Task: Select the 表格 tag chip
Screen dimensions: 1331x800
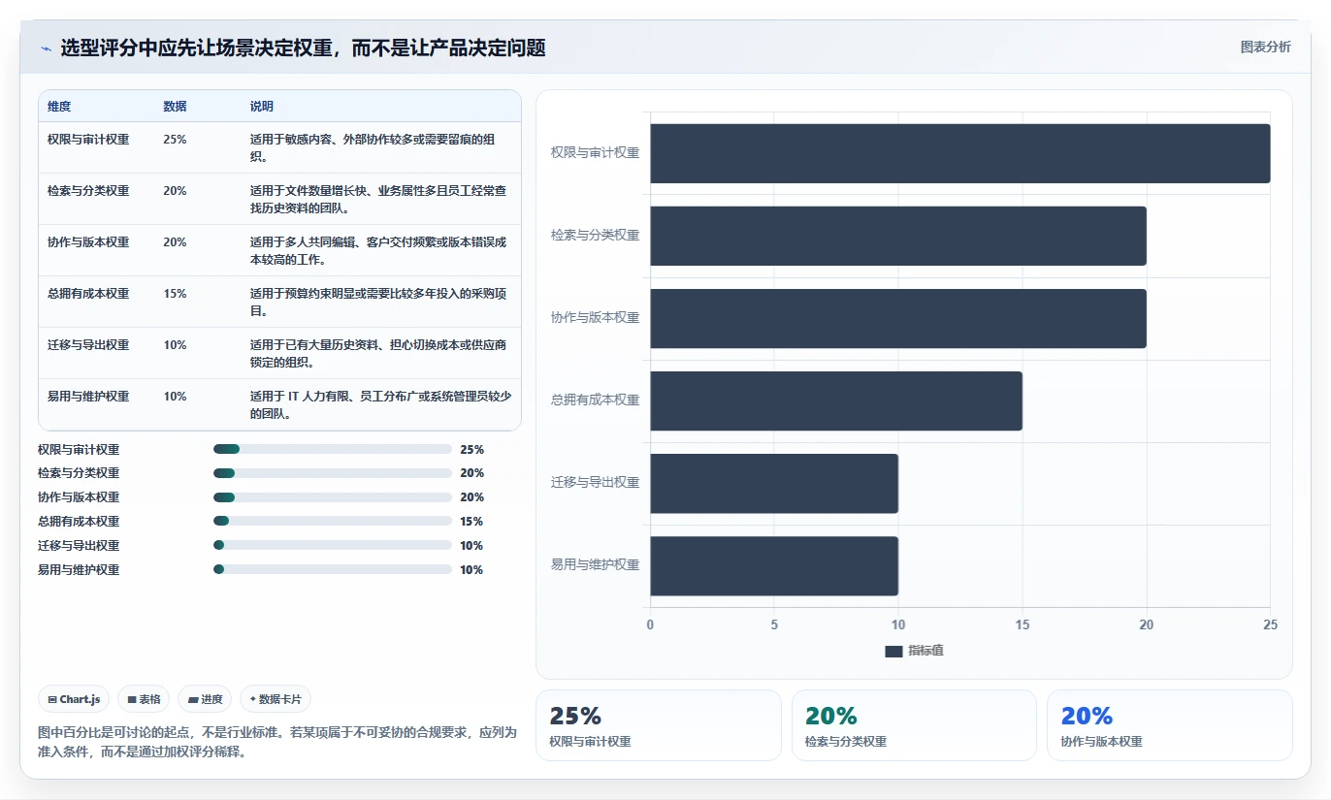Action: pos(144,699)
